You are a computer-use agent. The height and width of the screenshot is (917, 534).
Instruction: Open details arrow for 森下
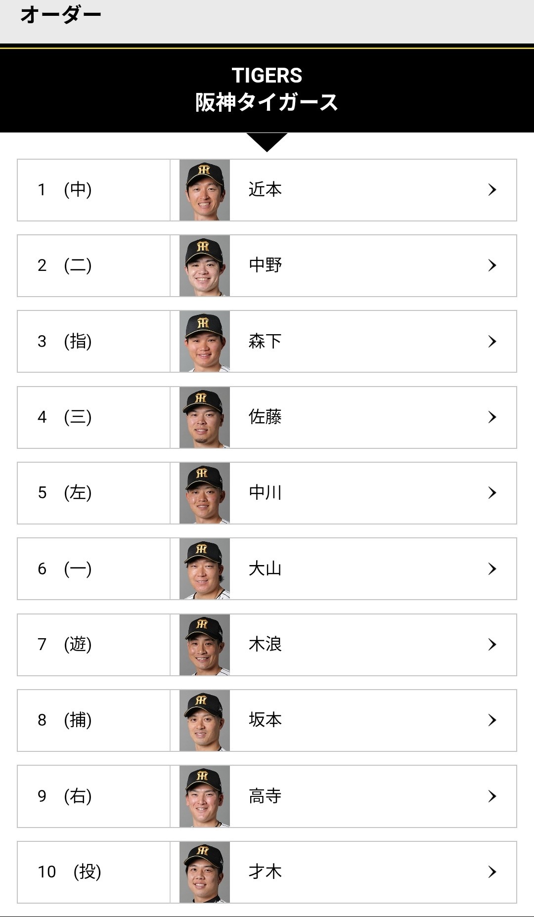[492, 342]
